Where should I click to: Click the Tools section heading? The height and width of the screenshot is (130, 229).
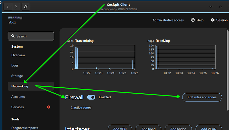coord(15,119)
